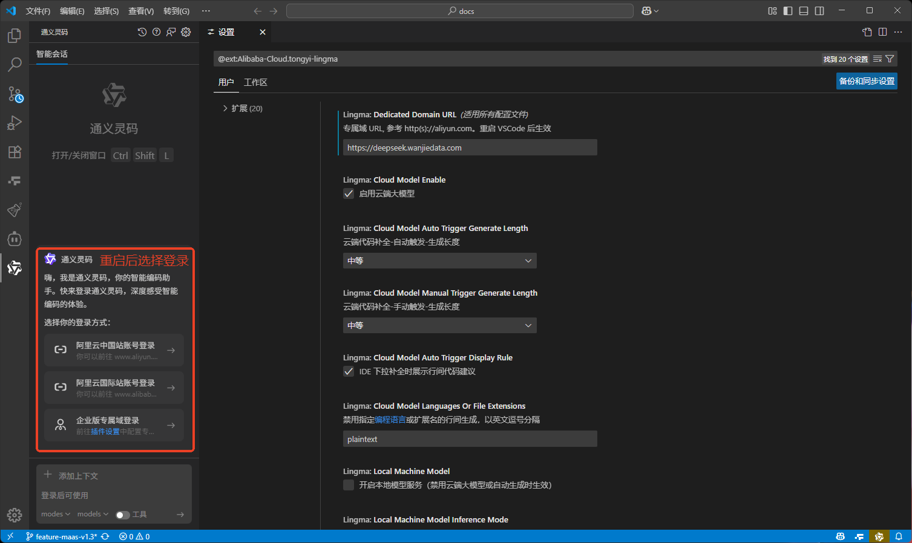Image resolution: width=912 pixels, height=543 pixels.
Task: Open Auto Trigger Generate Length dropdown
Action: click(440, 261)
